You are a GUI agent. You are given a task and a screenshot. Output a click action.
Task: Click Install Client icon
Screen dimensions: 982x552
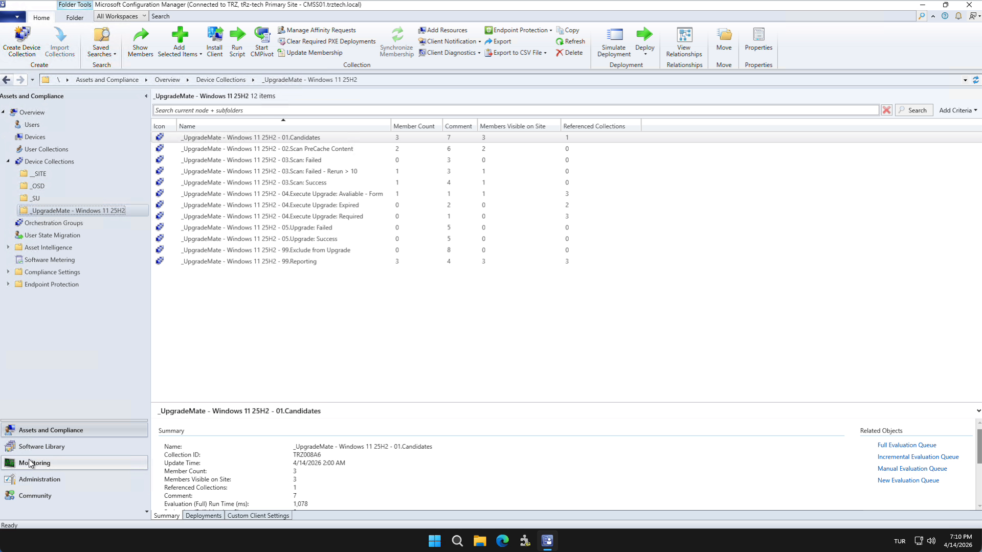[x=214, y=41]
